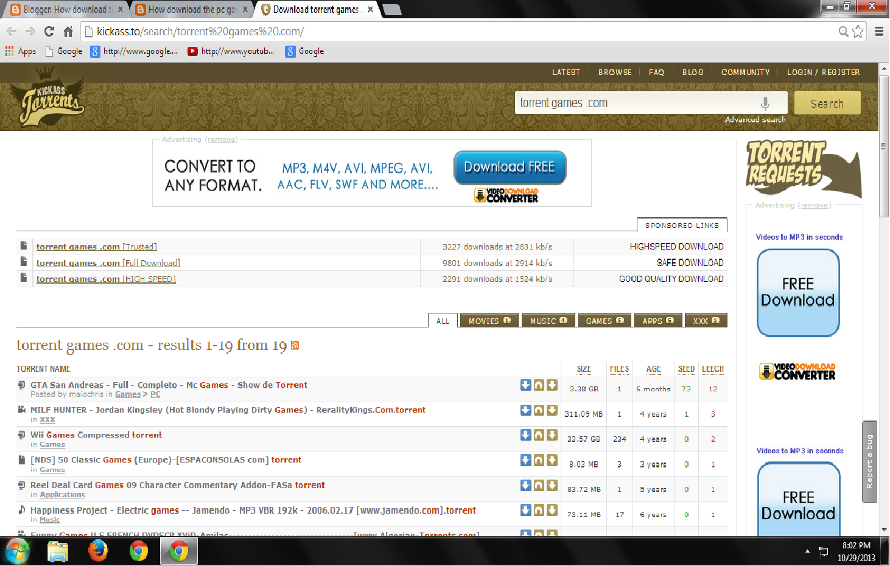Open the FAQ page
This screenshot has width=890, height=566.
pos(657,72)
